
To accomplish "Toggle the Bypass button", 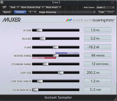I will [7, 12].
